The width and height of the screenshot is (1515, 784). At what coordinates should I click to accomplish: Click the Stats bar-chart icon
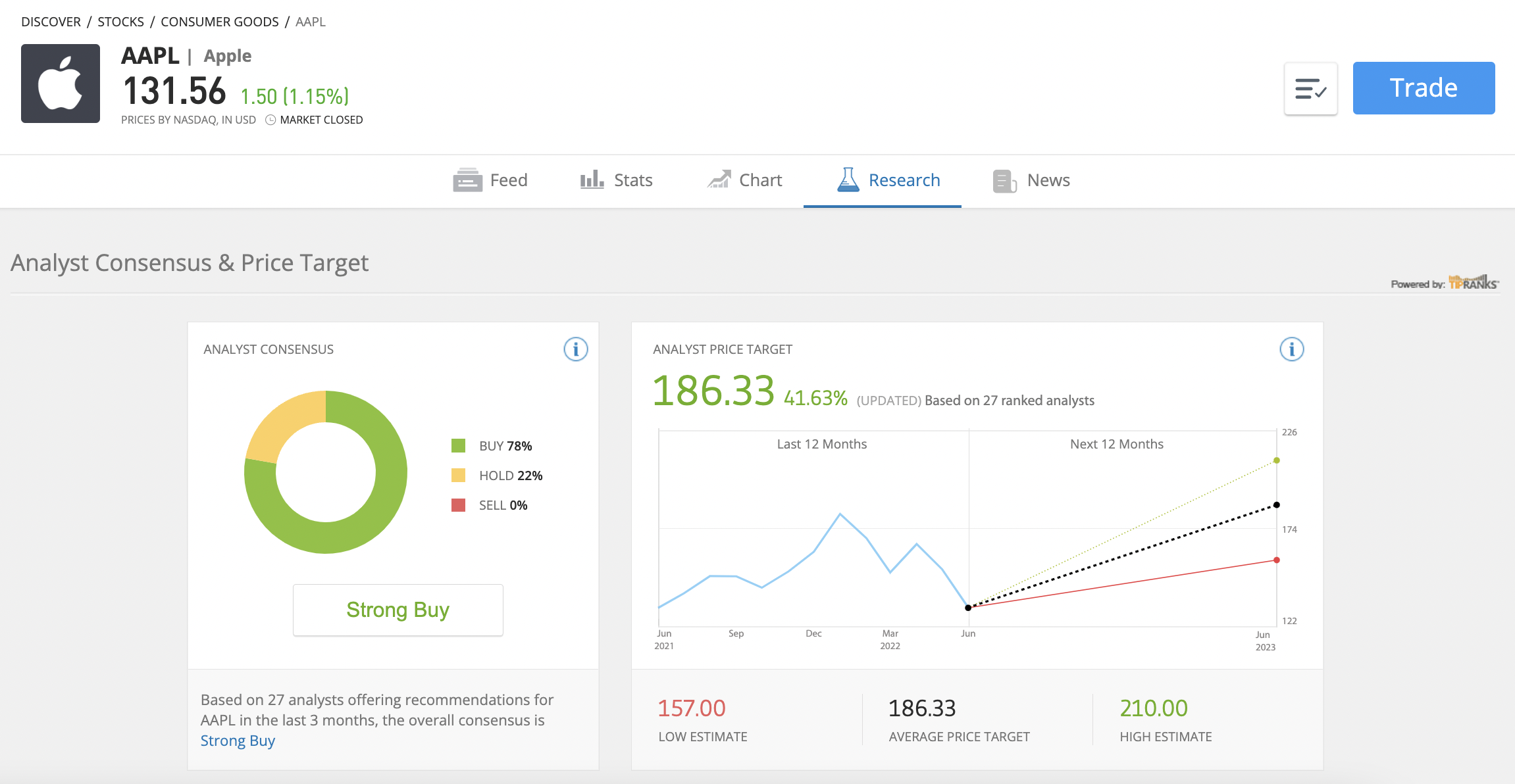pos(592,179)
